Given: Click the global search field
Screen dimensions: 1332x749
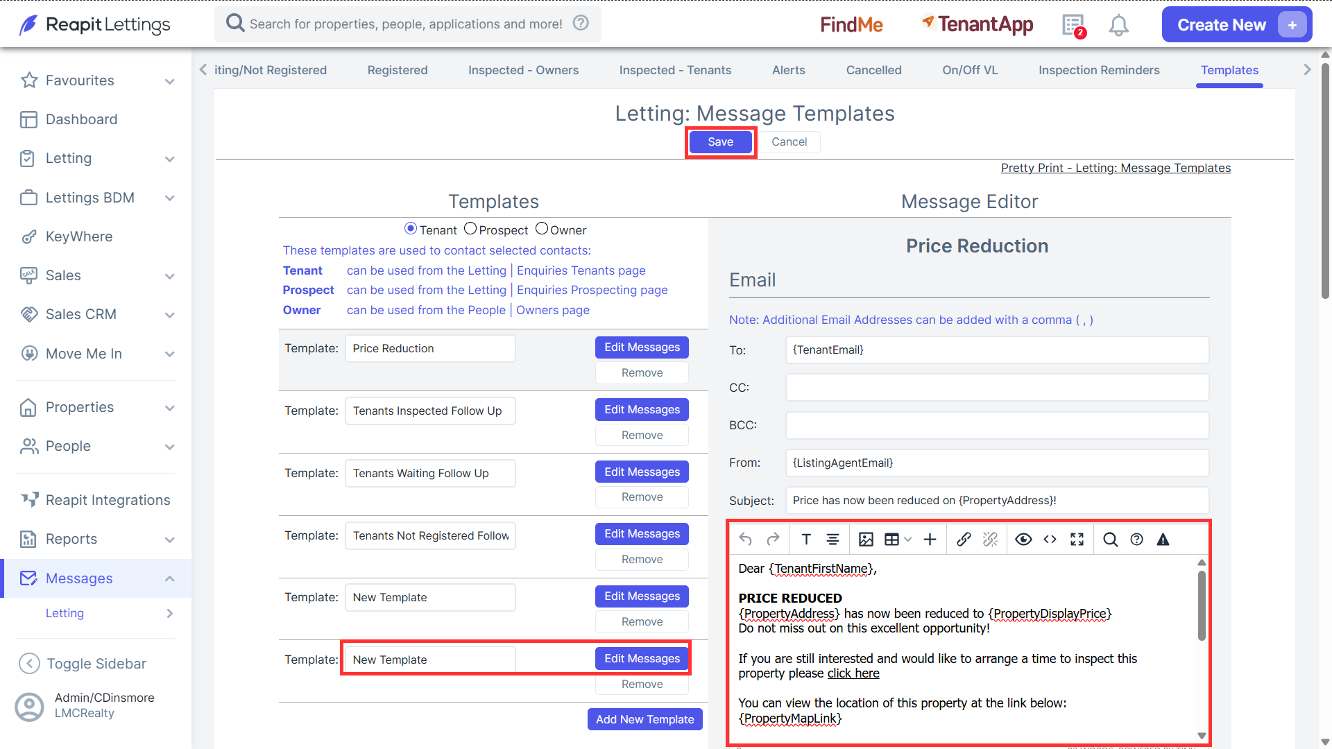Looking at the screenshot, I should pos(407,24).
